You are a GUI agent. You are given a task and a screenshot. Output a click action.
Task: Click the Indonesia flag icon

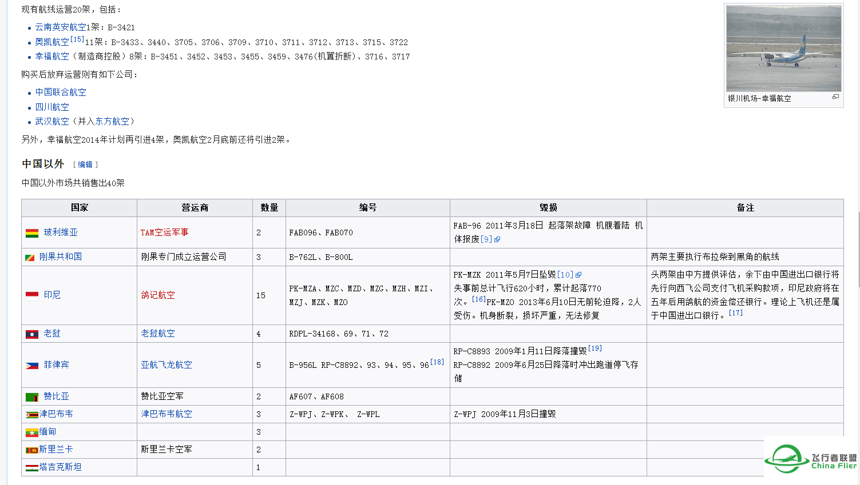point(33,295)
